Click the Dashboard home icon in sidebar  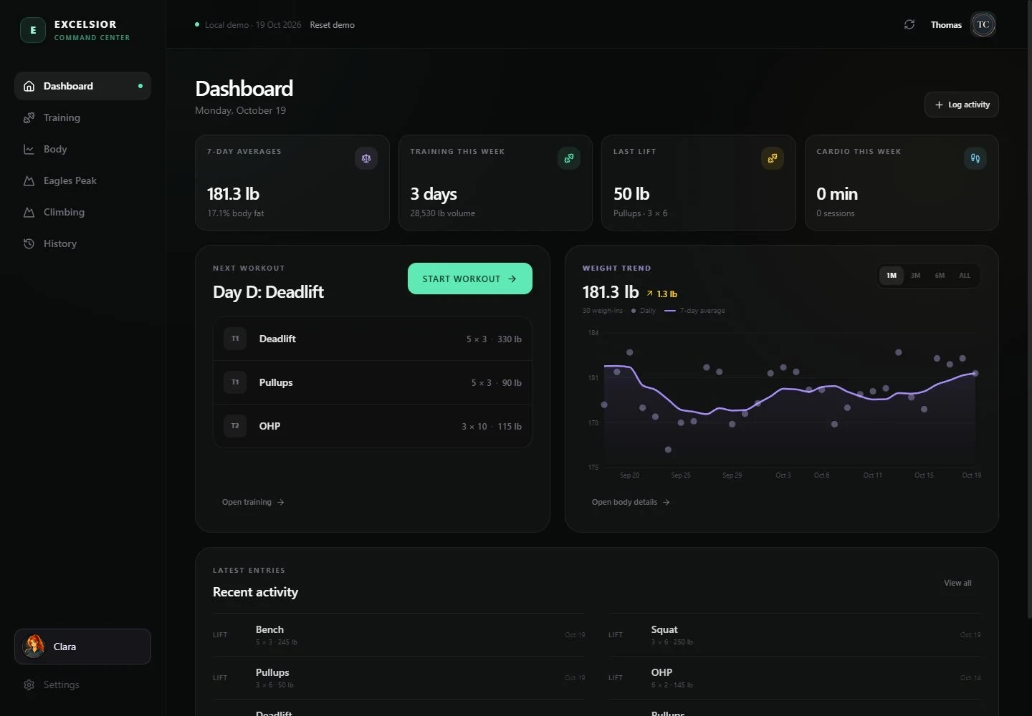[x=29, y=86]
